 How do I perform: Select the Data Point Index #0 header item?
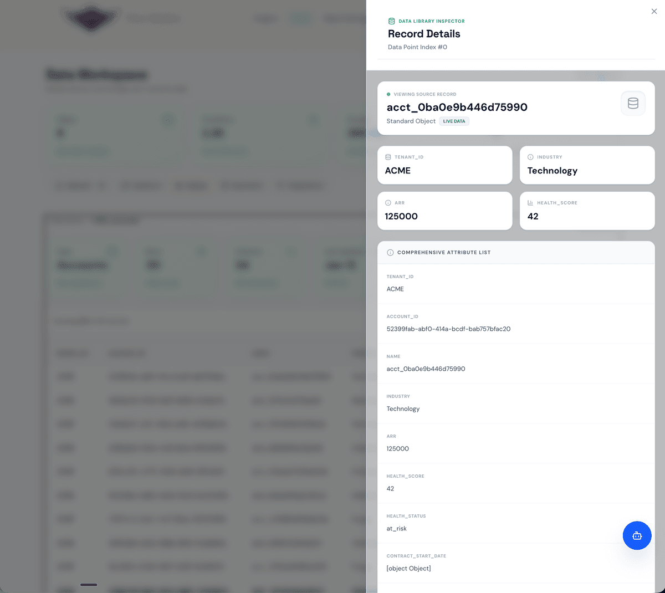[x=419, y=47]
